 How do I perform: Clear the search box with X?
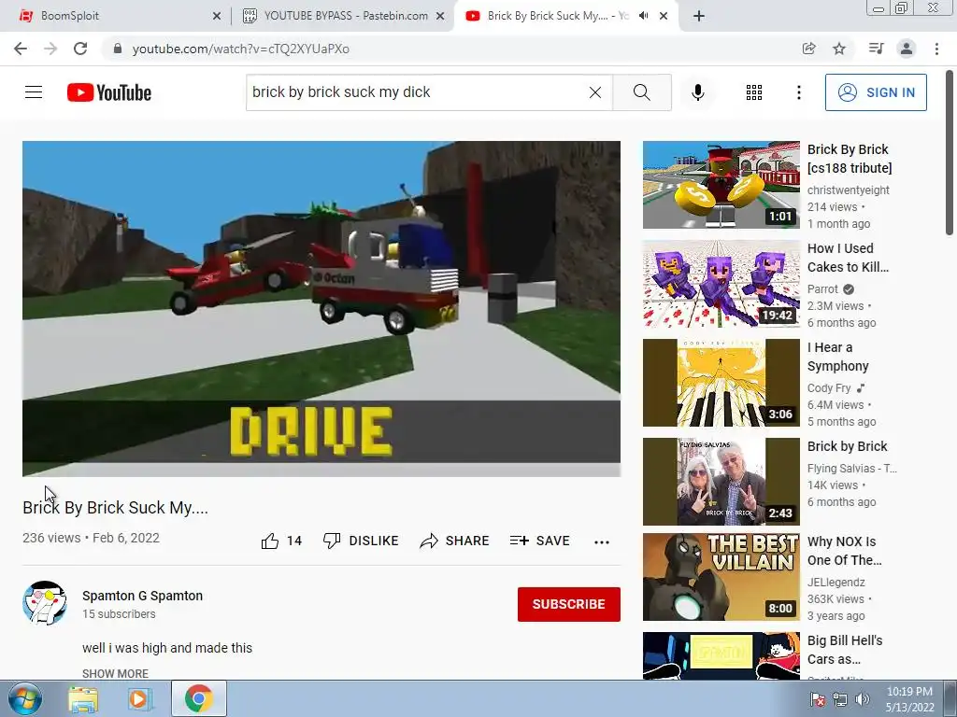click(595, 92)
